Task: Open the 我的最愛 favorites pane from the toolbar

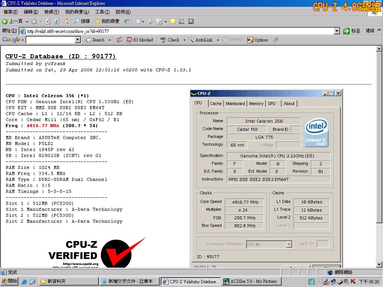Action: (107, 21)
